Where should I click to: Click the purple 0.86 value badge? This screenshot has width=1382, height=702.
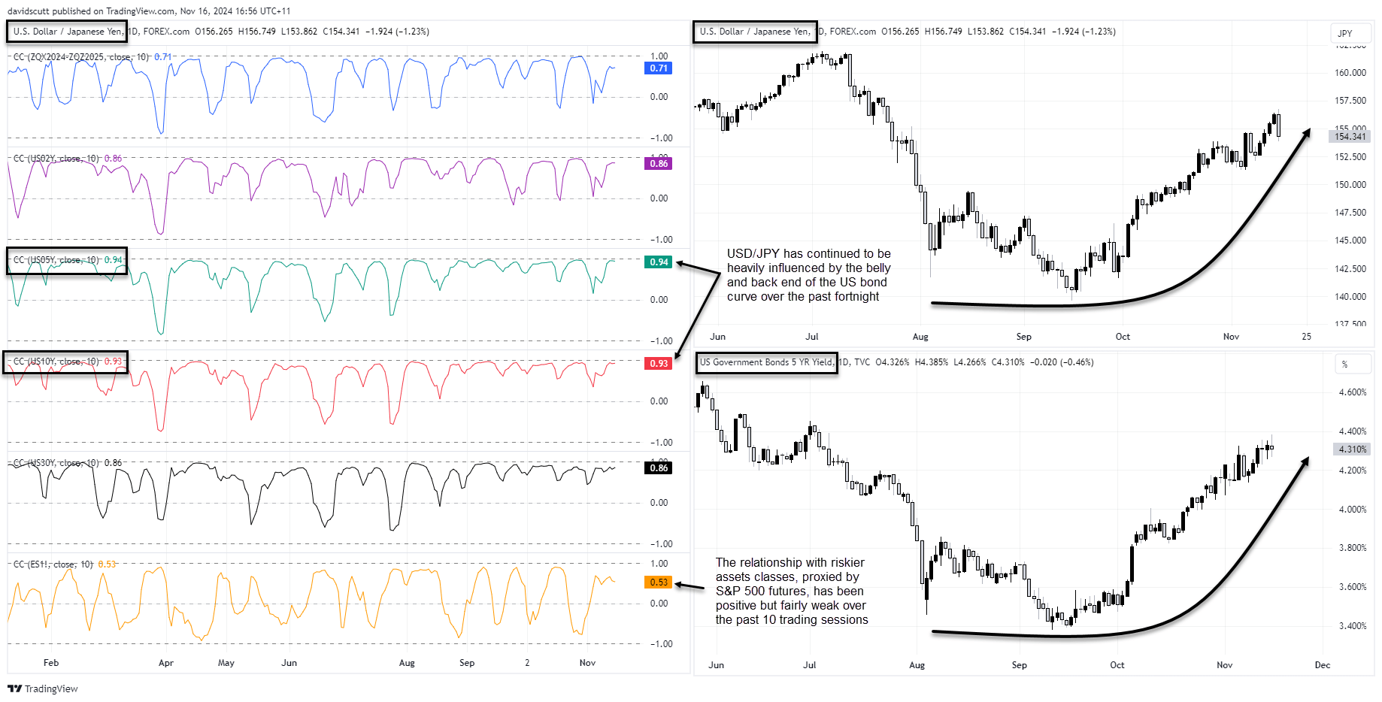659,164
